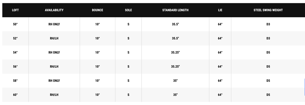
Task: Click the LOFT column header
Action: point(15,10)
